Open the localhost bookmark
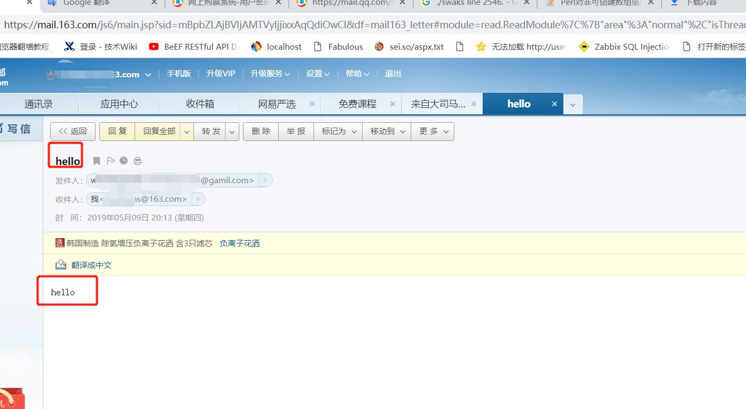746x409 pixels. (276, 46)
